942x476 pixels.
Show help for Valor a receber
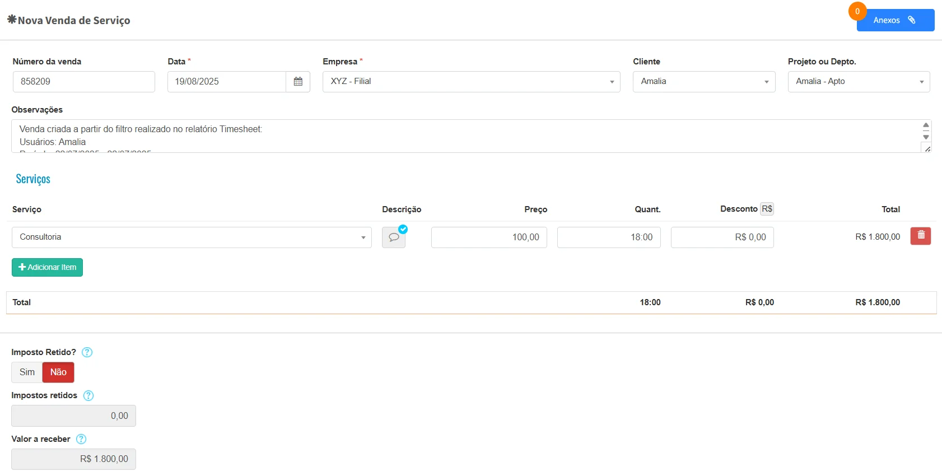pos(81,439)
